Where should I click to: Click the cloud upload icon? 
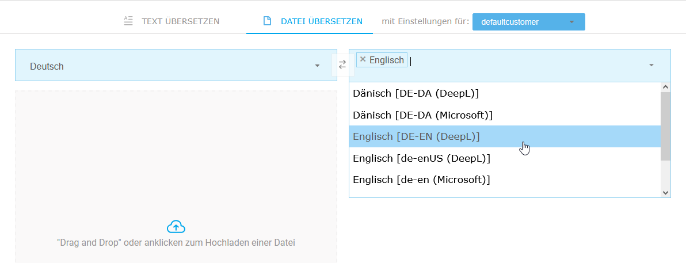176,226
